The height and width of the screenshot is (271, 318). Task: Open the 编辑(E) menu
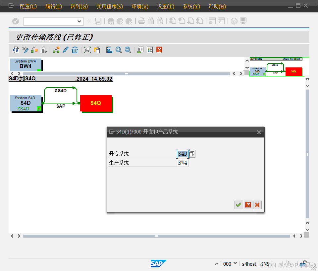(54, 7)
